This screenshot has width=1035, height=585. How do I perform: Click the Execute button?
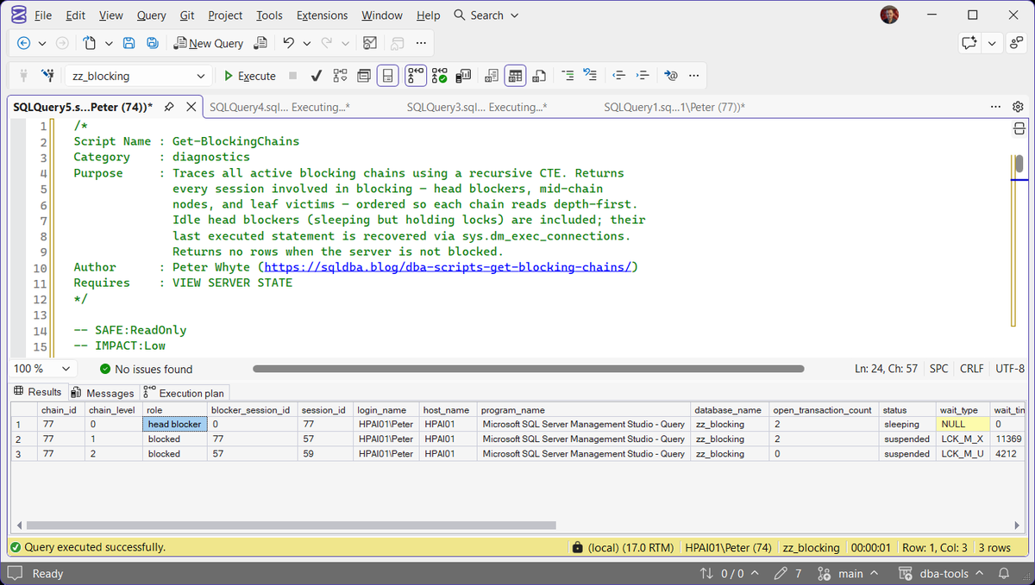pos(250,76)
